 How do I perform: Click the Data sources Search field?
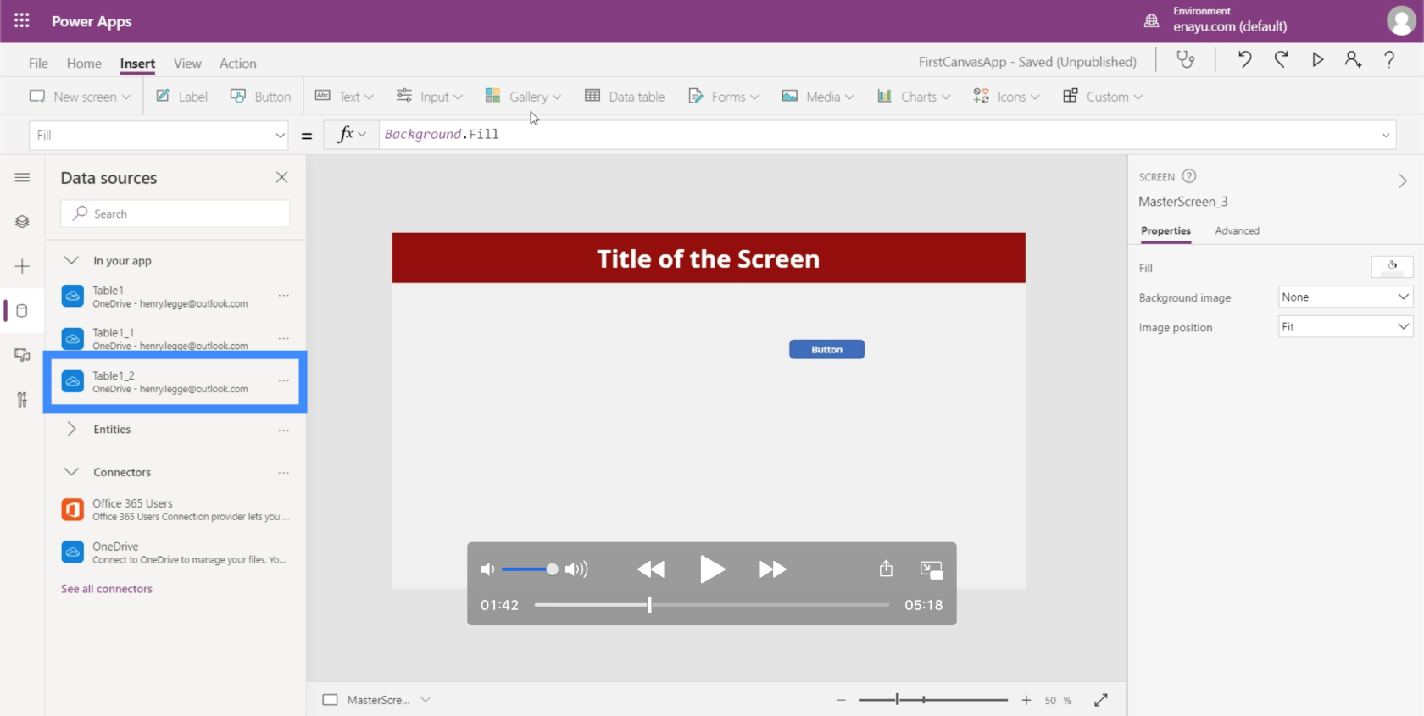175,214
